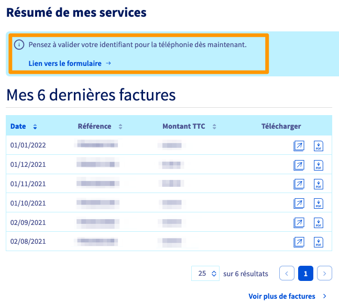The height and width of the screenshot is (305, 339).
Task: Download PDF of the 01/12/2021 invoice
Action: (x=318, y=165)
